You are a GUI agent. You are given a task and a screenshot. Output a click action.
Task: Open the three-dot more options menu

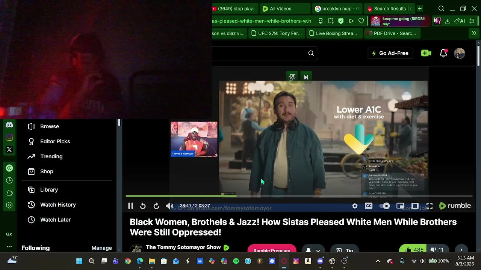click(x=461, y=250)
